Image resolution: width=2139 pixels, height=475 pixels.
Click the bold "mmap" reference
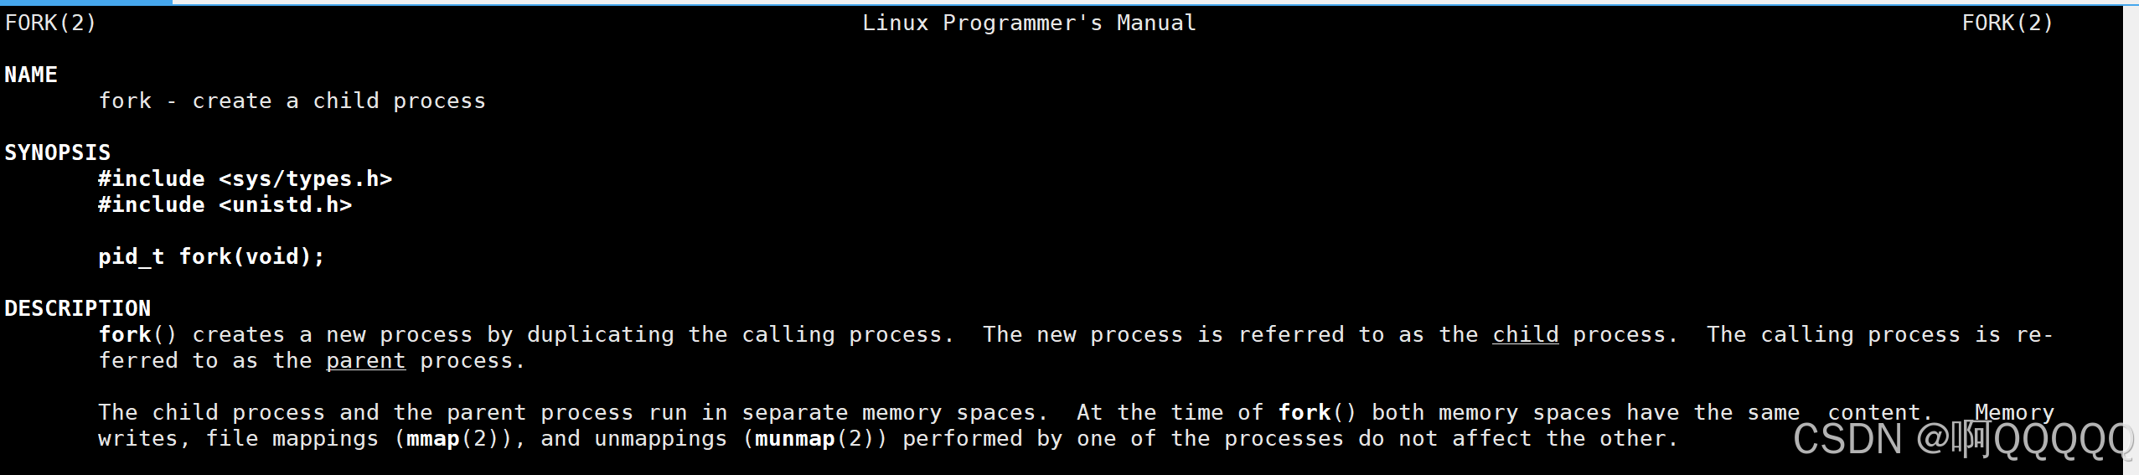432,438
